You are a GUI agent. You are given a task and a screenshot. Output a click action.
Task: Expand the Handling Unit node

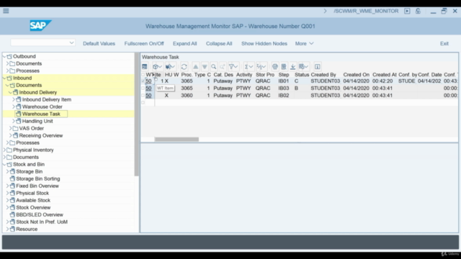click(14, 121)
